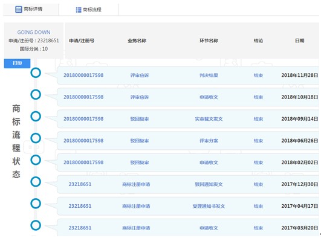Image resolution: width=321 pixels, height=238 pixels.
Task: Select timeline circle for 2017年04月17日 row
Action: [36, 204]
